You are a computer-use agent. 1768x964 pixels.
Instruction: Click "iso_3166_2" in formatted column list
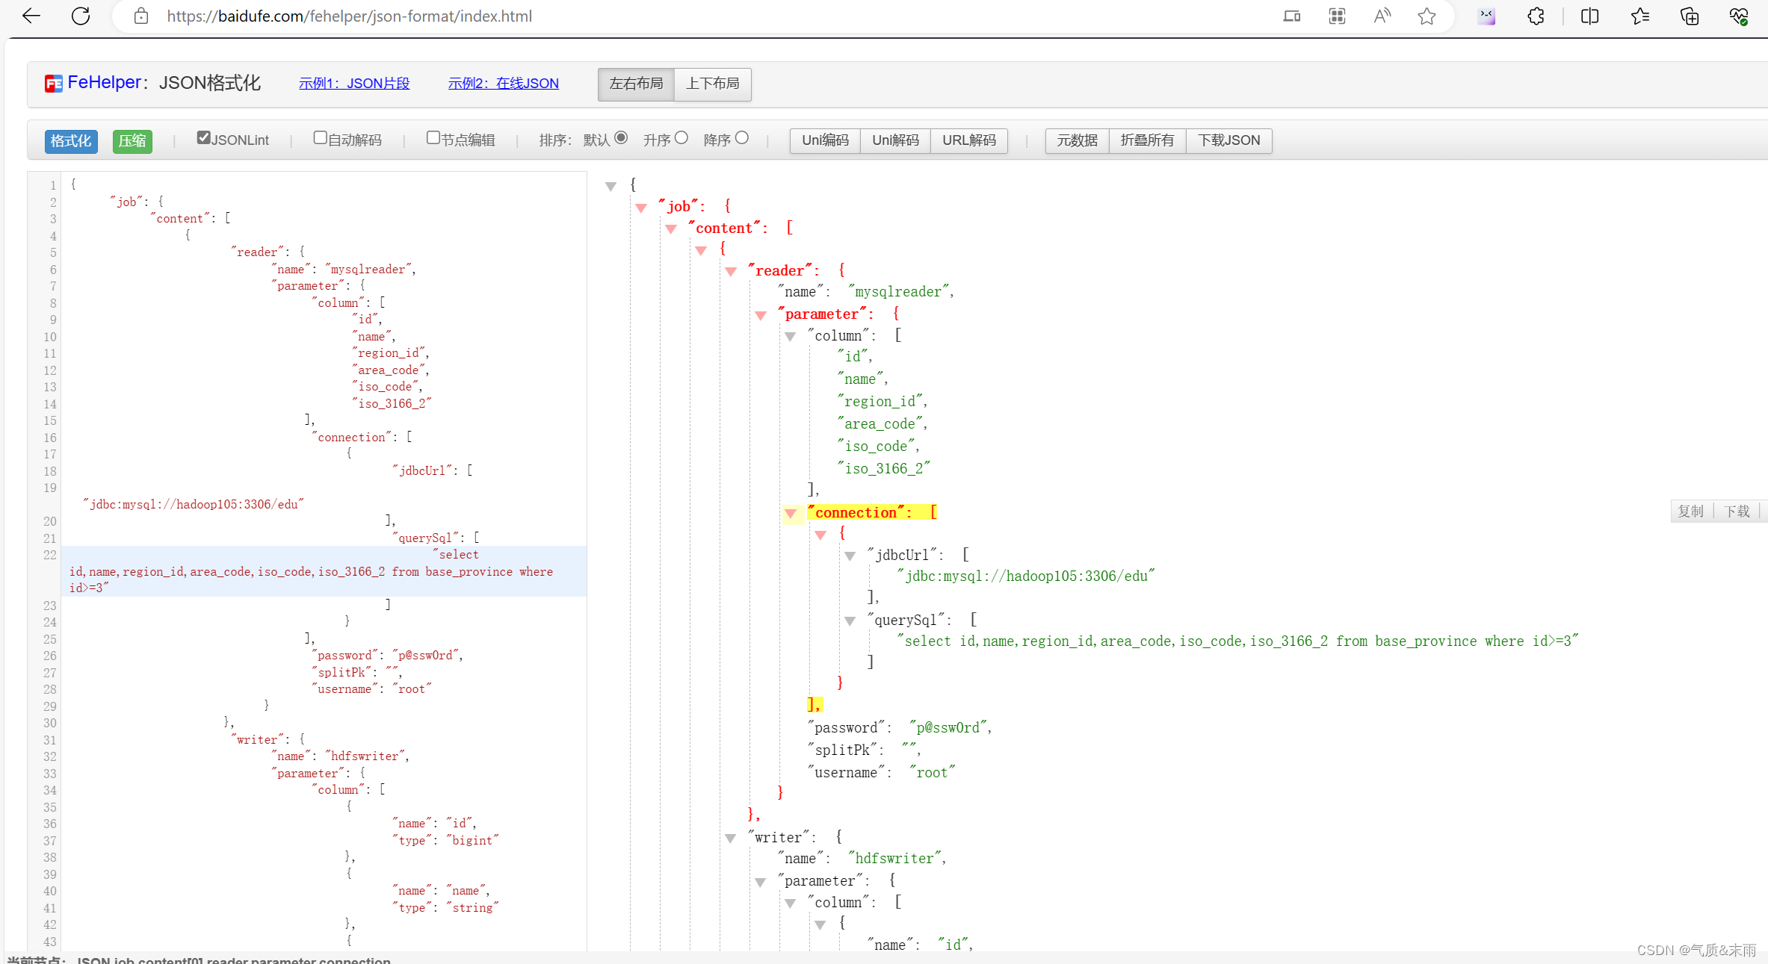click(884, 469)
